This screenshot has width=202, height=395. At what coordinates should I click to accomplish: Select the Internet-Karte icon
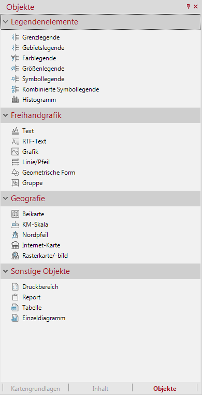(x=16, y=245)
